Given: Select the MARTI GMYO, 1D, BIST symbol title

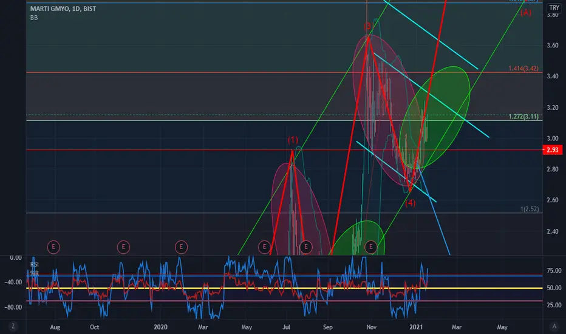Looking at the screenshot, I should 63,9.
